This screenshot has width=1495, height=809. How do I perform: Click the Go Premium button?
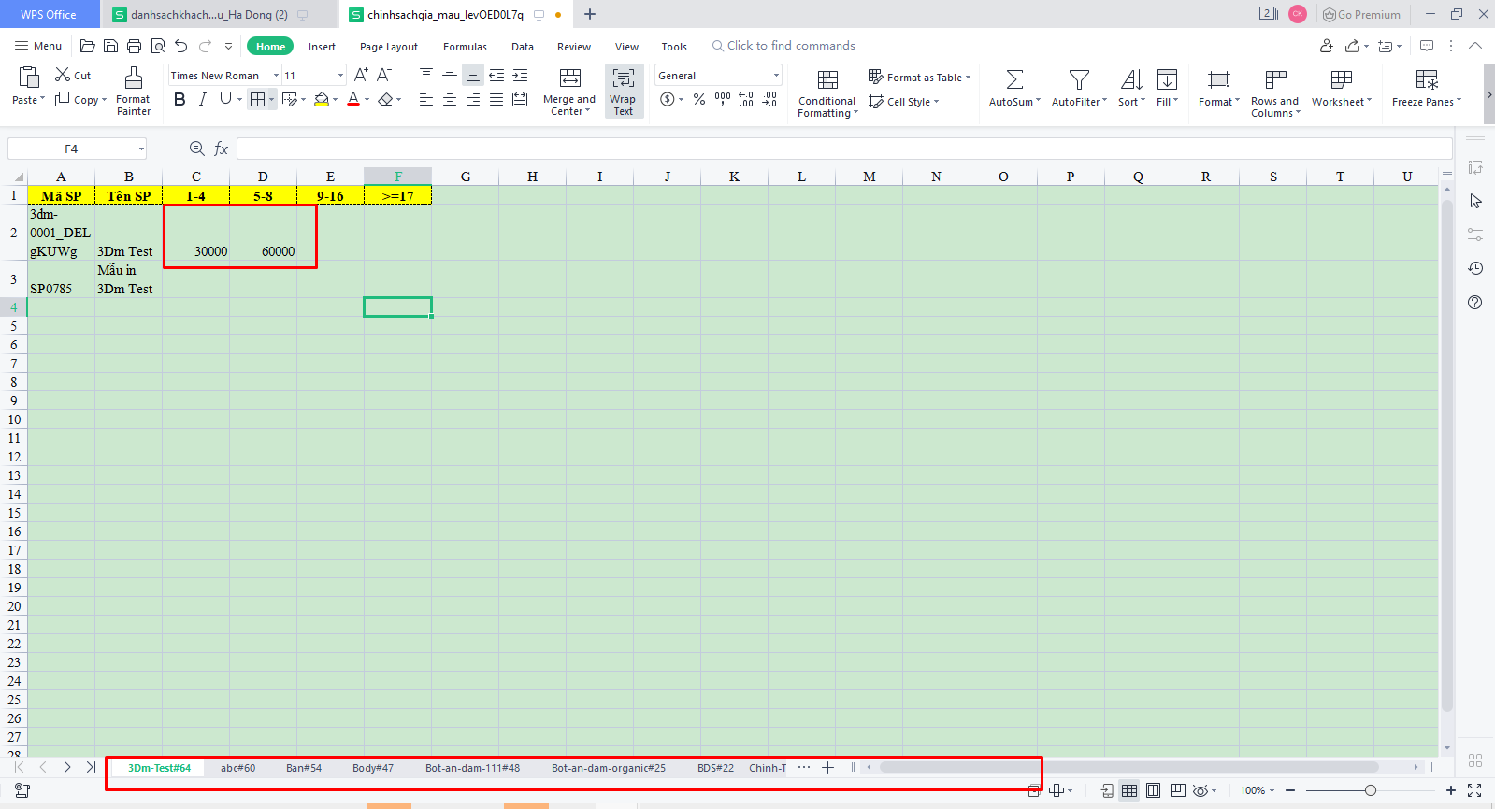[x=1361, y=14]
